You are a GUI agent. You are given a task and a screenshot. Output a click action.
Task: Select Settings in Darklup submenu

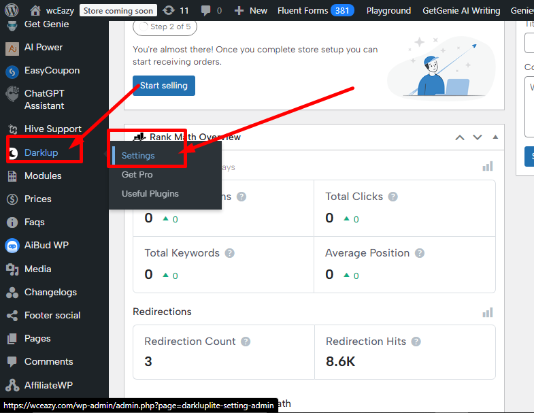138,156
